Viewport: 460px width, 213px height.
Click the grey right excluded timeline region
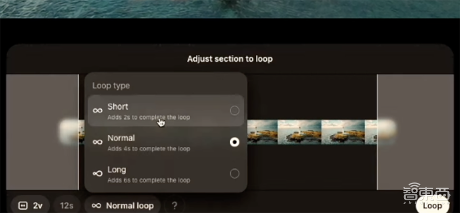click(x=415, y=132)
